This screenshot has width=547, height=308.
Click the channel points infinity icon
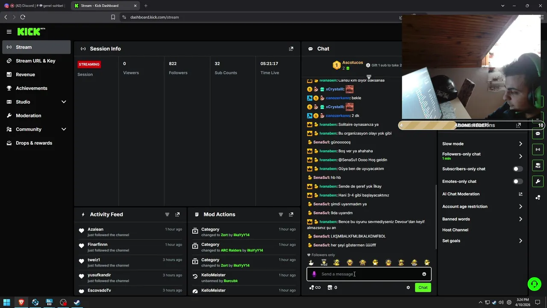click(x=315, y=287)
